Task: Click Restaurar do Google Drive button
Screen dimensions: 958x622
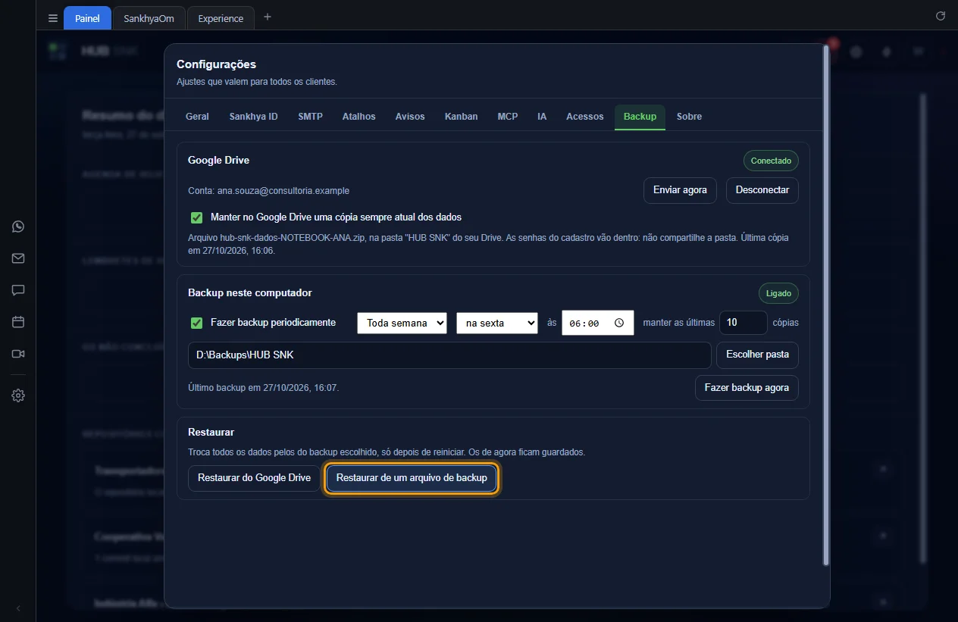Action: (x=254, y=478)
